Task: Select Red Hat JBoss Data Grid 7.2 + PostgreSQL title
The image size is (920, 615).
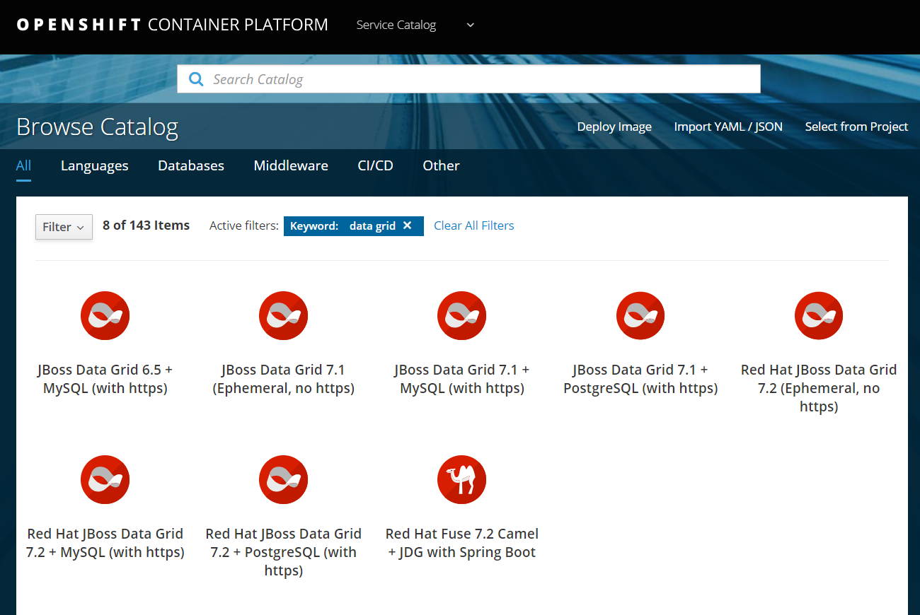Action: (x=284, y=552)
